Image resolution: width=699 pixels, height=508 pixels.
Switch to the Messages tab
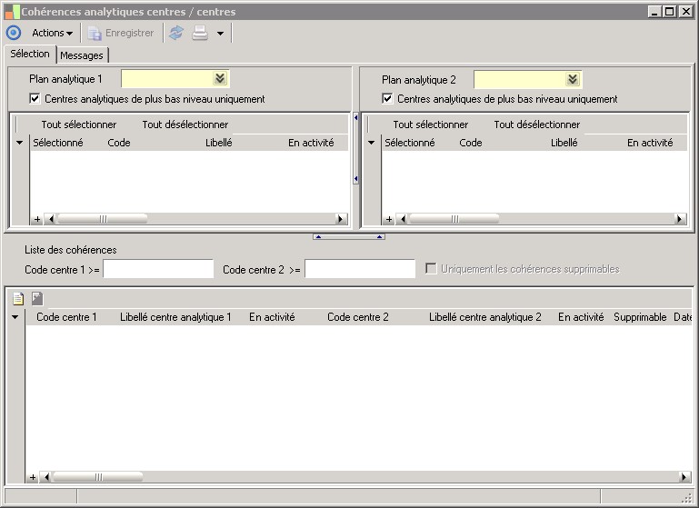82,55
